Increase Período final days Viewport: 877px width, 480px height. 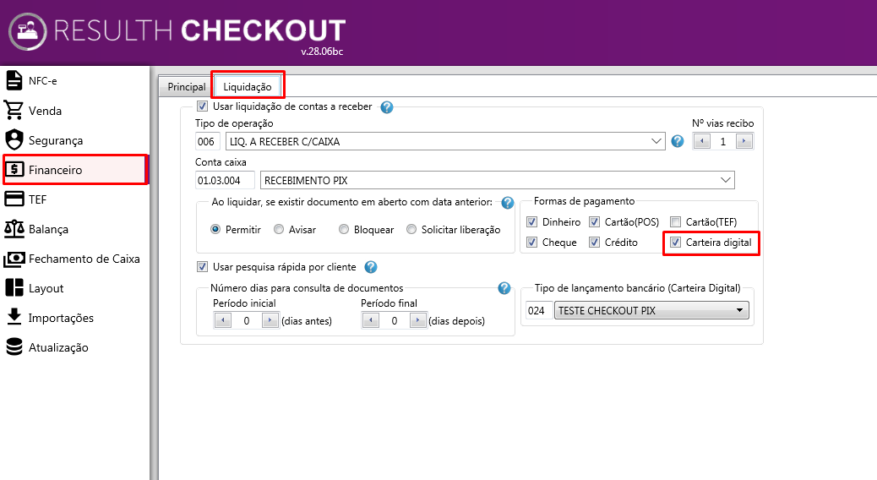coord(418,320)
